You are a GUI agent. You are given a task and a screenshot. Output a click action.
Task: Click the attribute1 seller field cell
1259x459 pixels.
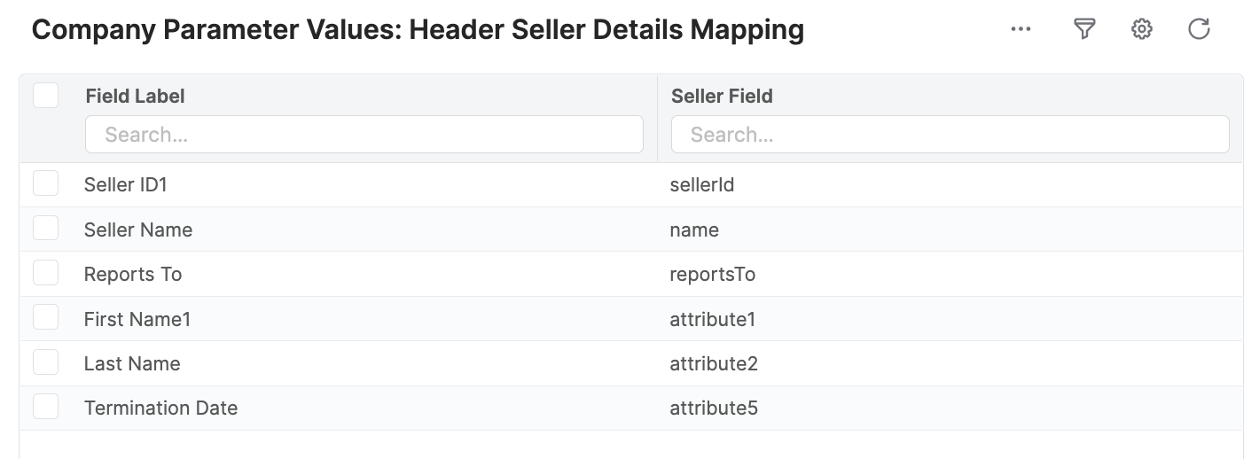[x=712, y=319]
